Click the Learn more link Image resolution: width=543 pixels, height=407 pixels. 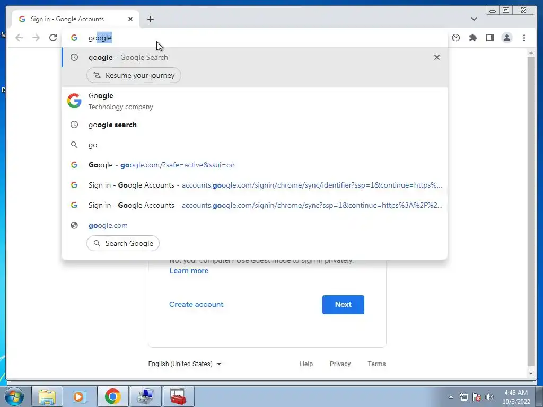pyautogui.click(x=189, y=271)
